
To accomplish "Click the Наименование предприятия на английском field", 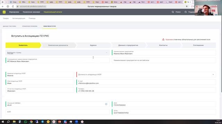I will [164, 60].
